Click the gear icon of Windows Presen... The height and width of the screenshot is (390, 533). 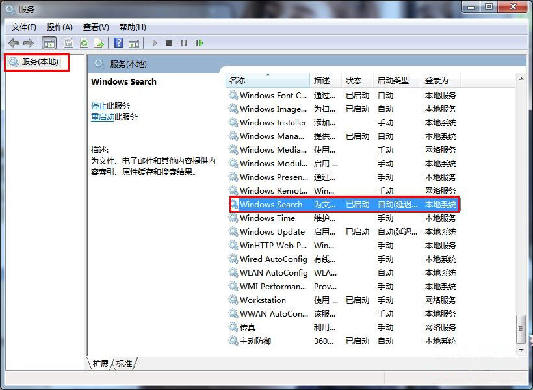point(233,177)
